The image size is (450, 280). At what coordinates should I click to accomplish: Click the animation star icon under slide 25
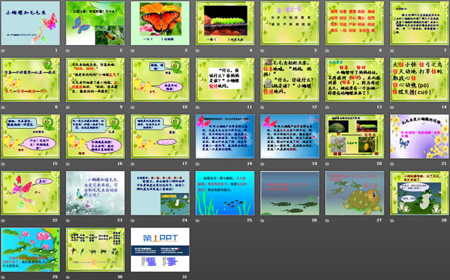pos(198,221)
